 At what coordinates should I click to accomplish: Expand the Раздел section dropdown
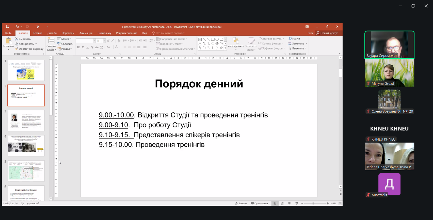pyautogui.click(x=65, y=49)
